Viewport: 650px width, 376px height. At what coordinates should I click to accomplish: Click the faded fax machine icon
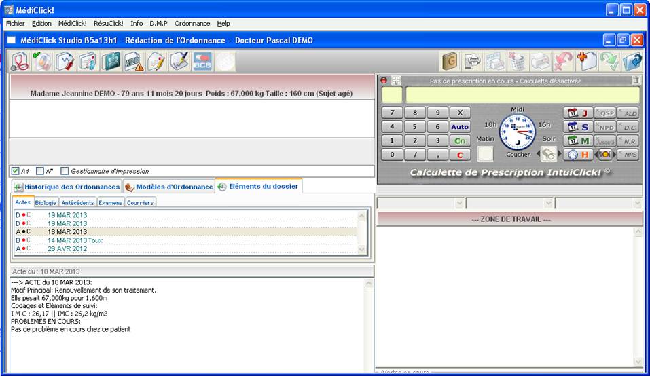point(495,62)
